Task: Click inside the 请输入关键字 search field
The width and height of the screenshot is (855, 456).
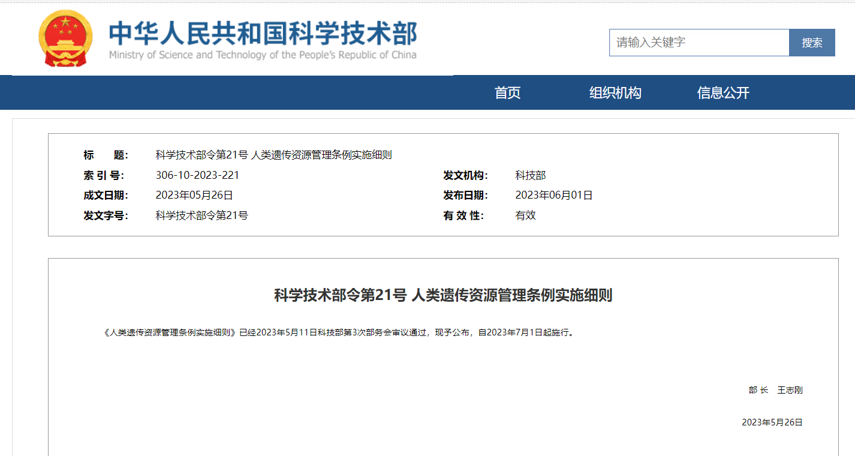Action: (x=696, y=42)
